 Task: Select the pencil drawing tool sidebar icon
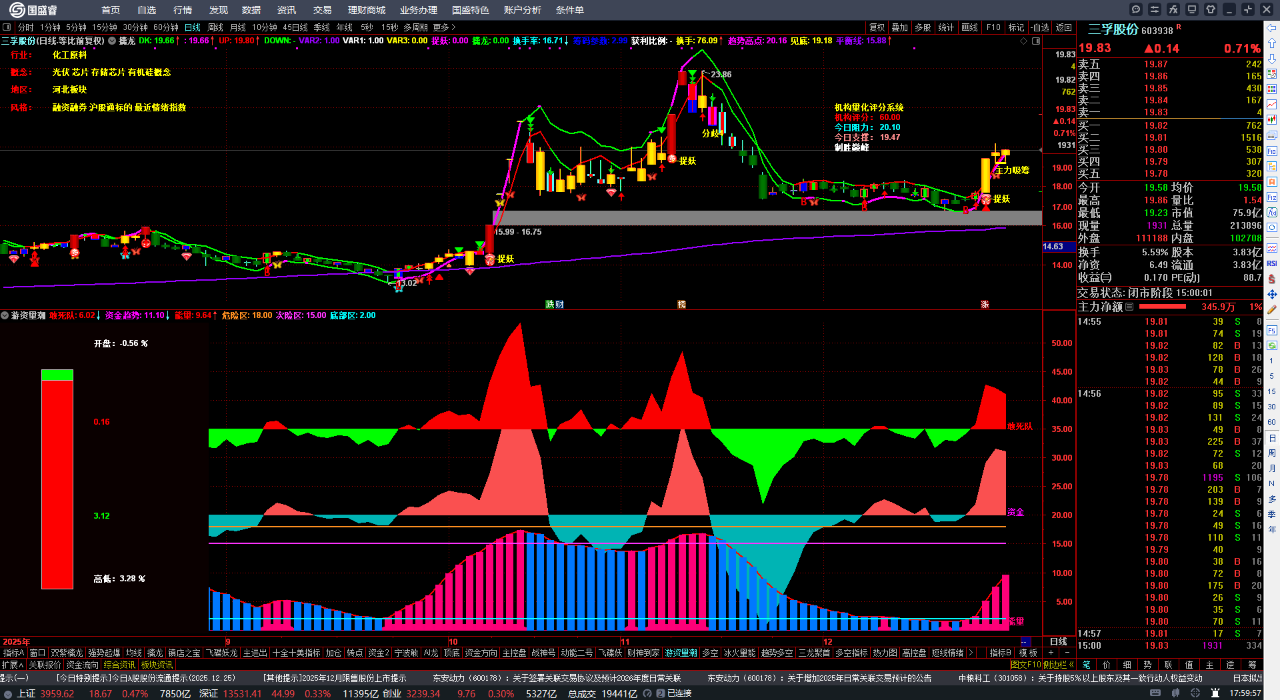(x=1272, y=310)
